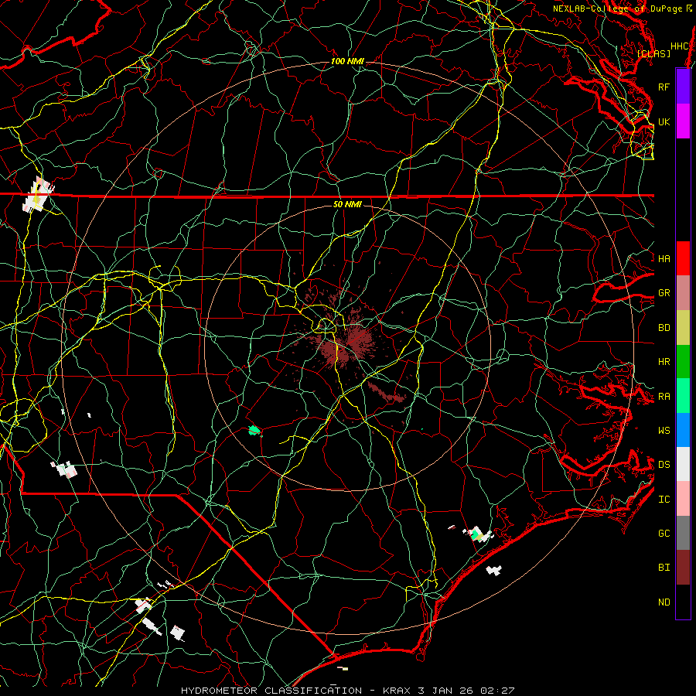696x696 pixels.
Task: Click the red HA legend color swatch
Action: [683, 258]
